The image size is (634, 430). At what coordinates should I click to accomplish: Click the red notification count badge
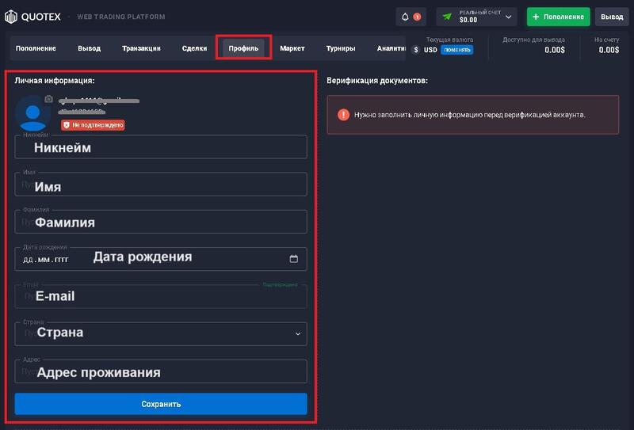click(417, 17)
